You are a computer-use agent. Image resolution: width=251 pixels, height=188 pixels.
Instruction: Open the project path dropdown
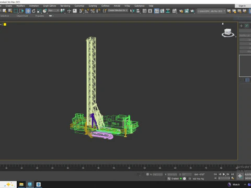pyautogui.click(x=211, y=11)
